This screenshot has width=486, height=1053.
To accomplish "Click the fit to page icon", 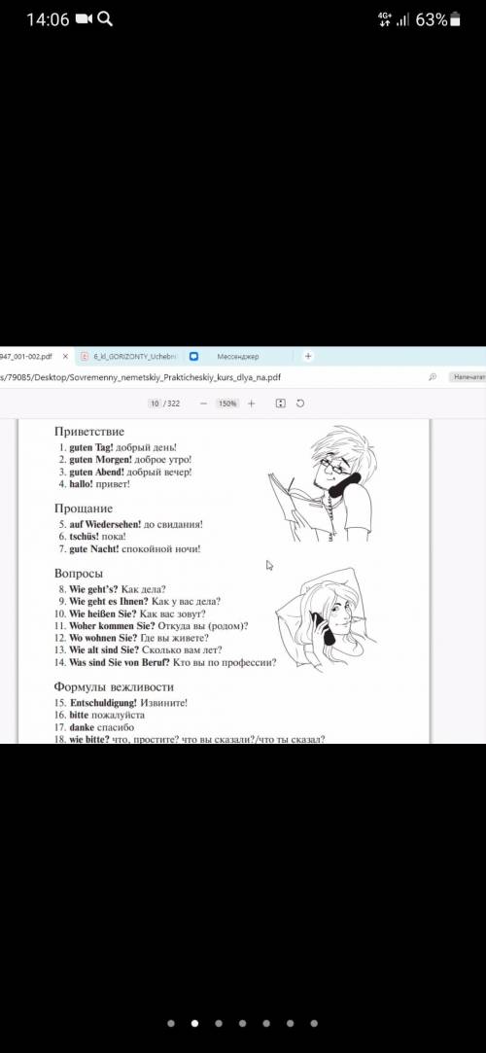I will [x=281, y=404].
